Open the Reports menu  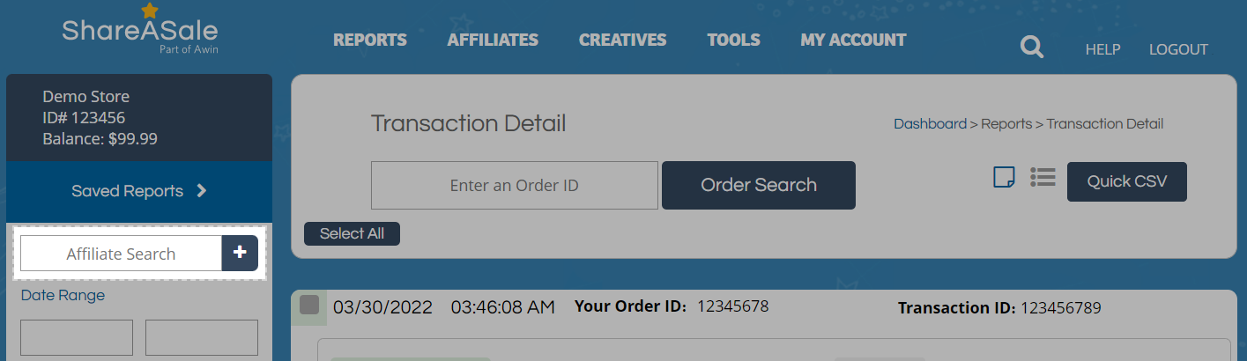click(x=370, y=40)
